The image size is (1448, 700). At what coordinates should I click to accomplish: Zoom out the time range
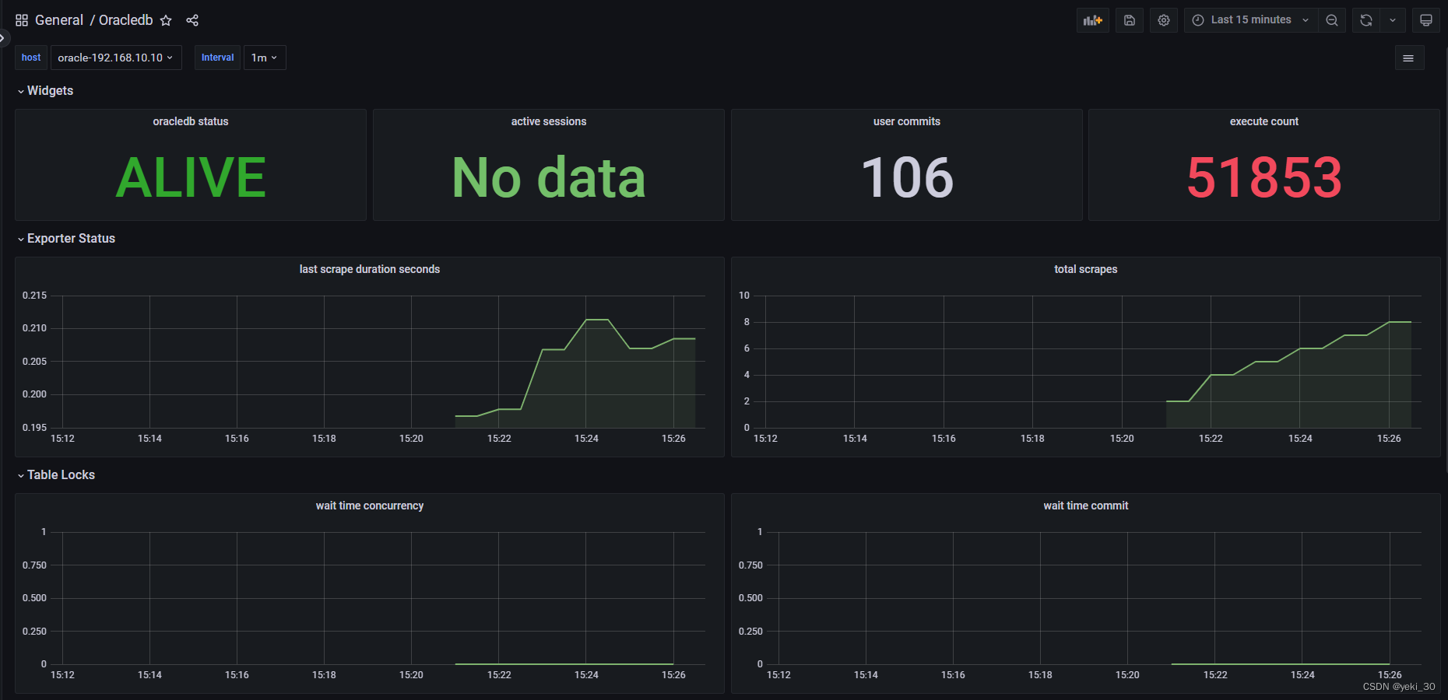[1332, 20]
